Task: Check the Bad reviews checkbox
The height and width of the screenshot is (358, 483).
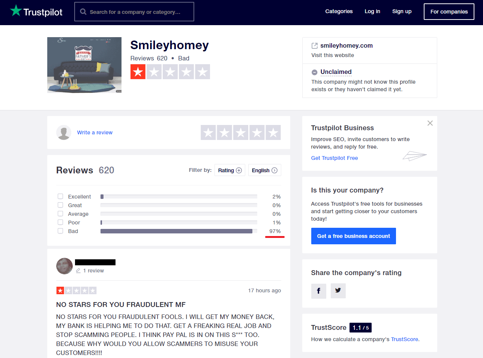Action: click(x=60, y=231)
